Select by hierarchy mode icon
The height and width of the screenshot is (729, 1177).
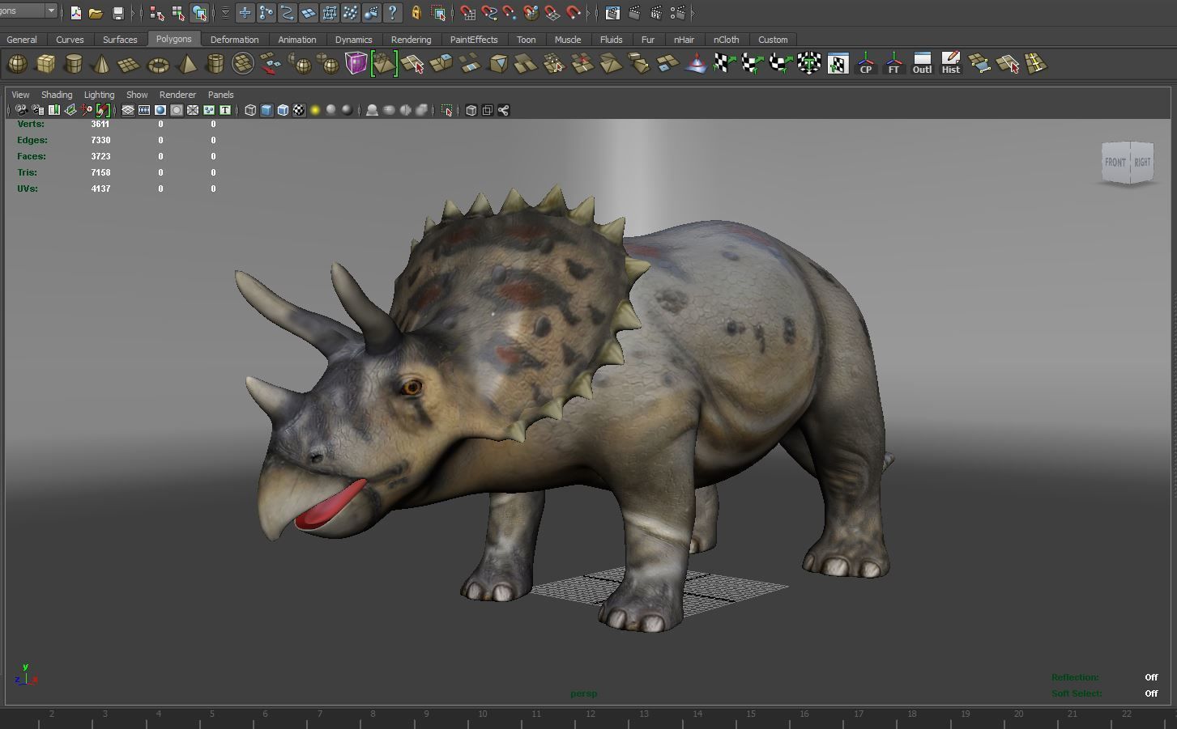pyautogui.click(x=156, y=13)
